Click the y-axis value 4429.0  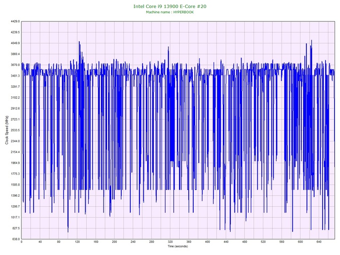tap(15, 21)
